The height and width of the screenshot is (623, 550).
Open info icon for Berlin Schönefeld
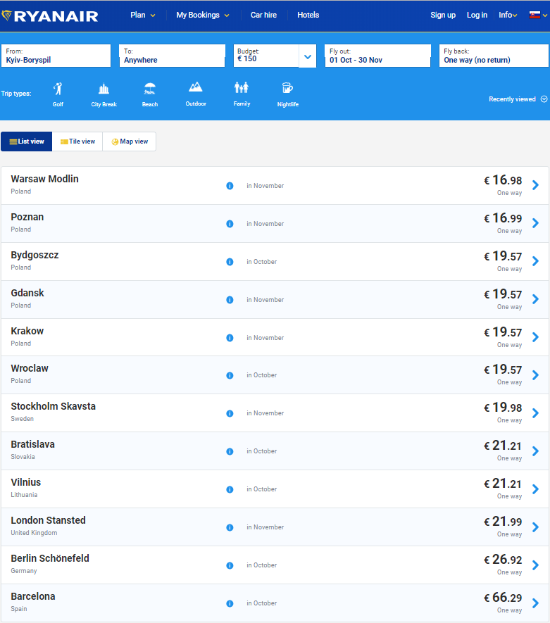coord(230,565)
